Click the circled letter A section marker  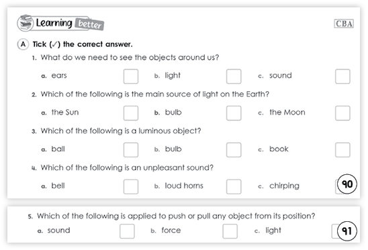[23, 44]
